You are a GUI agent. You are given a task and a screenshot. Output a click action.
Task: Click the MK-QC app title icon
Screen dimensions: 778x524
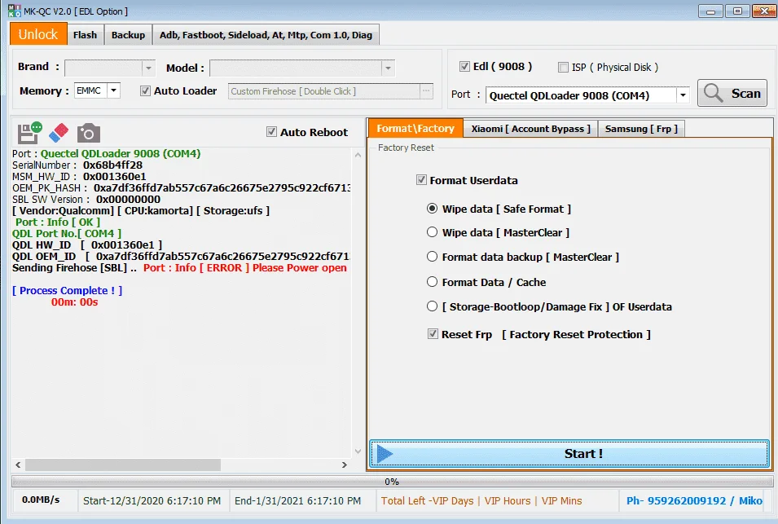(15, 11)
